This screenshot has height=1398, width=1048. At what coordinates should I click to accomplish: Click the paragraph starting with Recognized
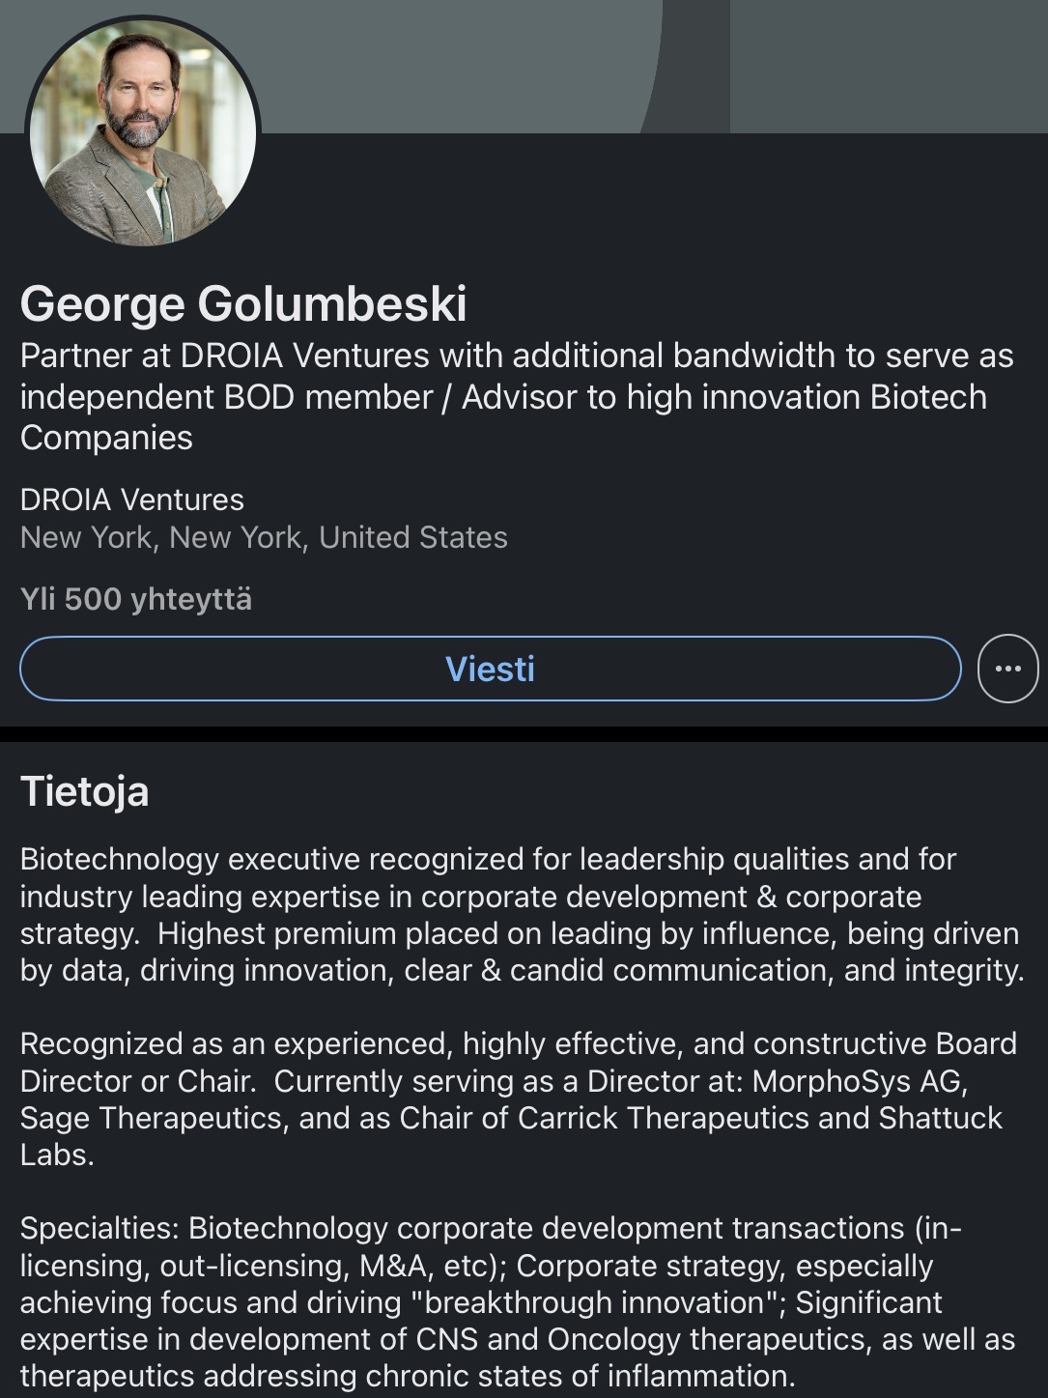point(519,1098)
